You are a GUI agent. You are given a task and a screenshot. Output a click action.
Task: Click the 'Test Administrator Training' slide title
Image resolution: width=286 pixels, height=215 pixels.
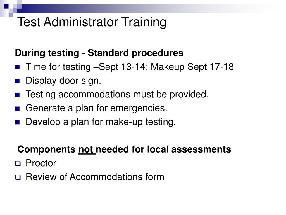(92, 22)
